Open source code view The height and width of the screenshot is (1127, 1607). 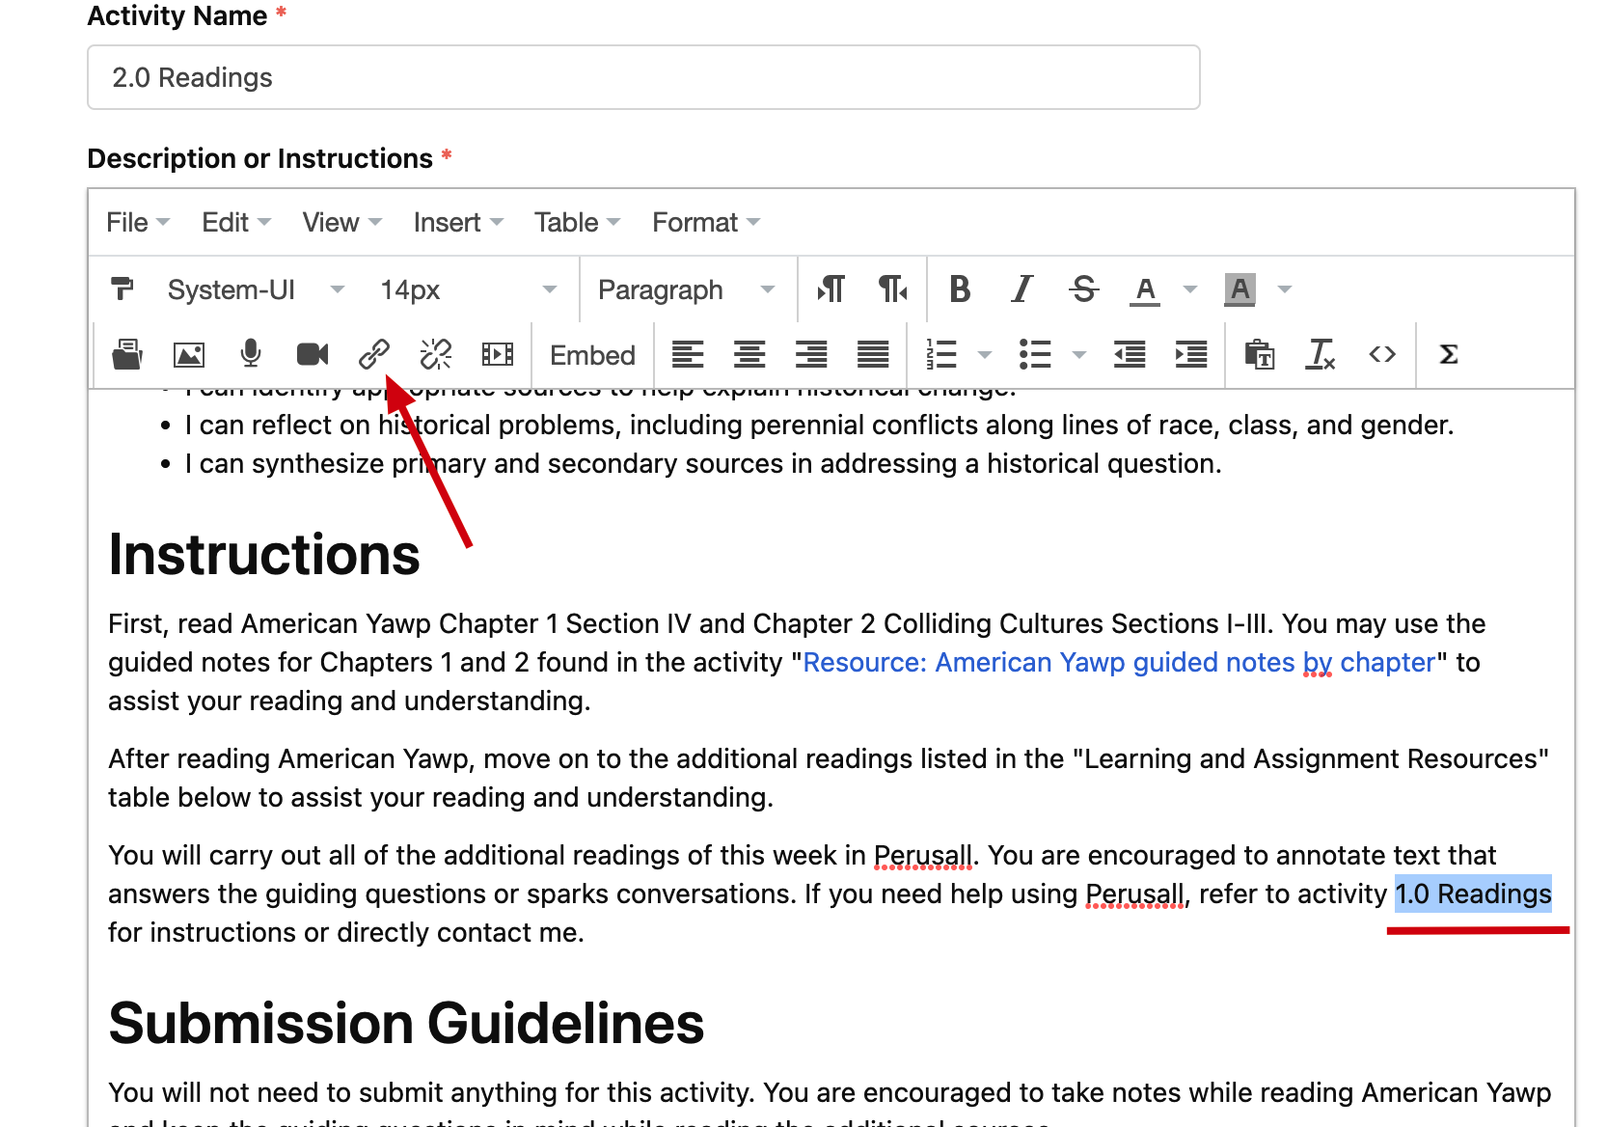(1382, 354)
